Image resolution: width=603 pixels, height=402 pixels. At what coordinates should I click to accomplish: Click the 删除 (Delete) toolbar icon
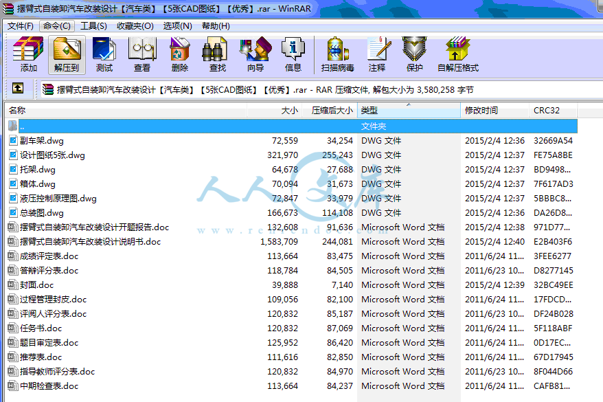coord(179,54)
